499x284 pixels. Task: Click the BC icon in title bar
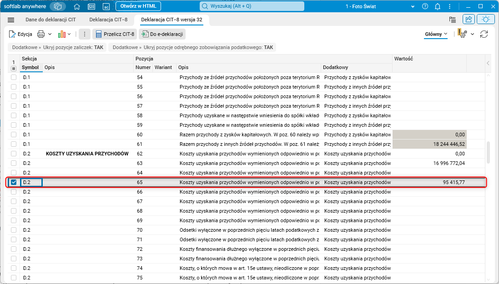pos(106,6)
